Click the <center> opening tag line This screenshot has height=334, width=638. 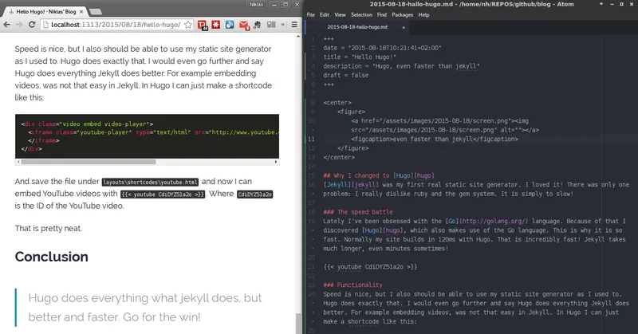tap(337, 103)
